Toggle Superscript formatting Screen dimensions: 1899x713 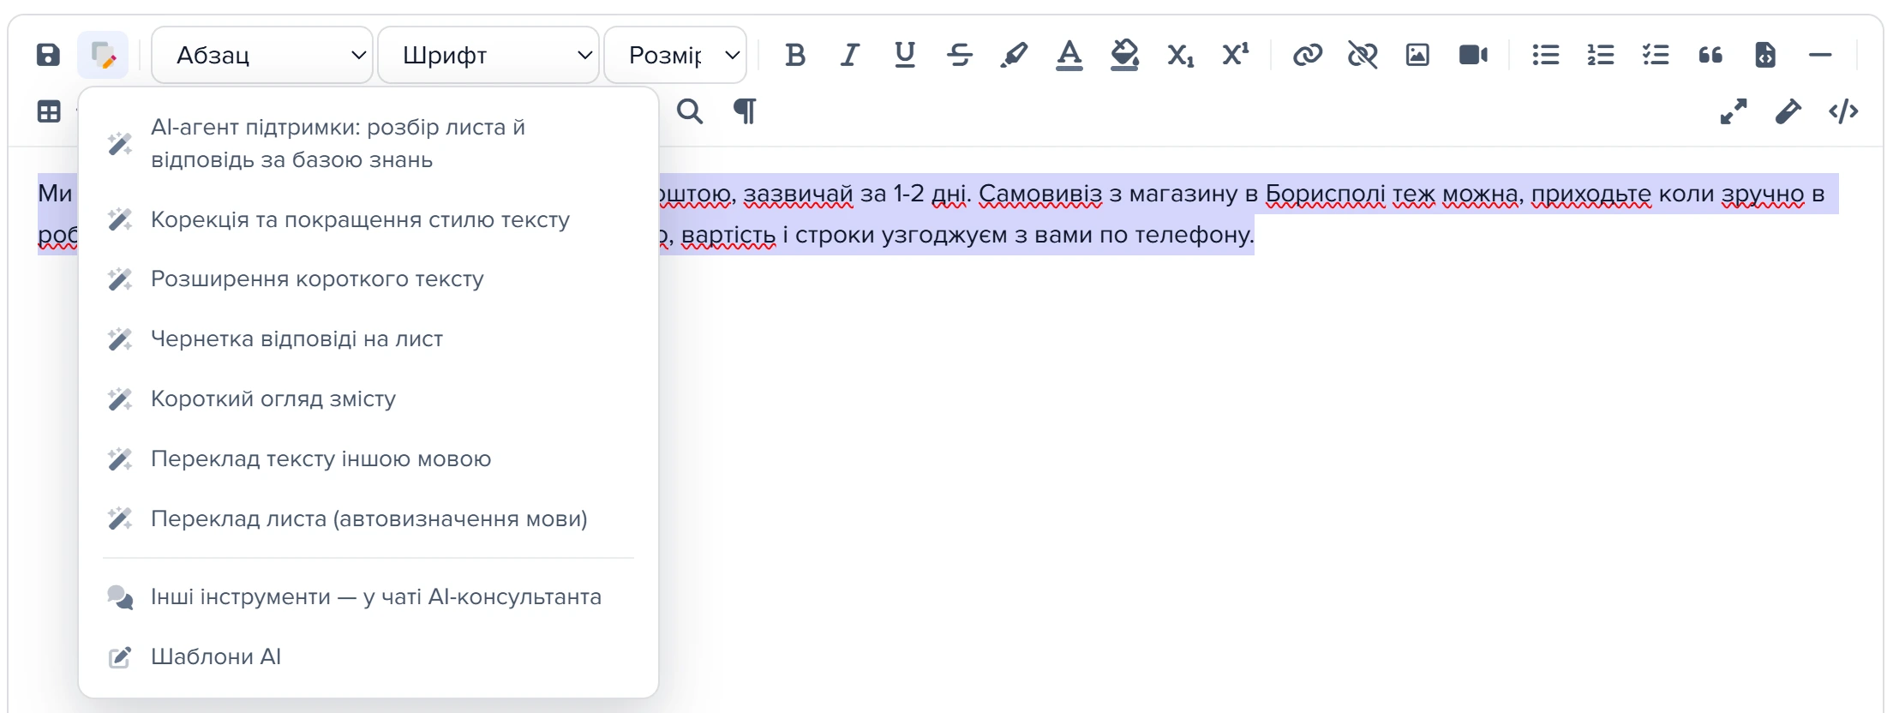tap(1236, 55)
